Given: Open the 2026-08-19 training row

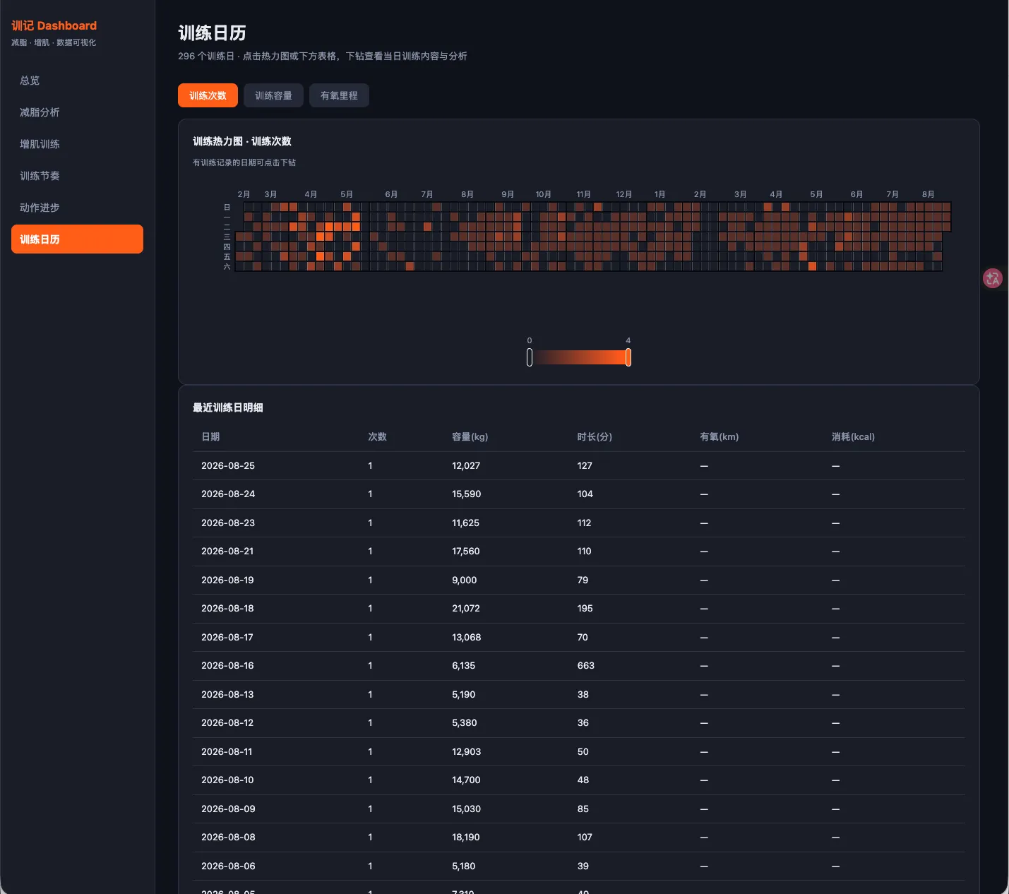Looking at the screenshot, I should pos(579,580).
